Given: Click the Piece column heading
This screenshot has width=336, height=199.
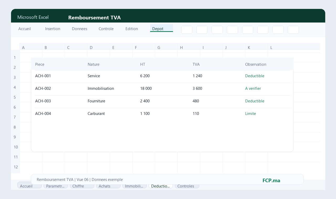Looking at the screenshot, I should 40,64.
